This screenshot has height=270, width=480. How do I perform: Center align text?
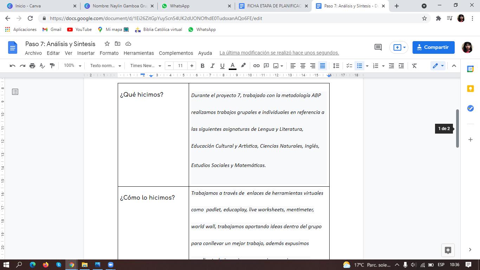pyautogui.click(x=303, y=66)
